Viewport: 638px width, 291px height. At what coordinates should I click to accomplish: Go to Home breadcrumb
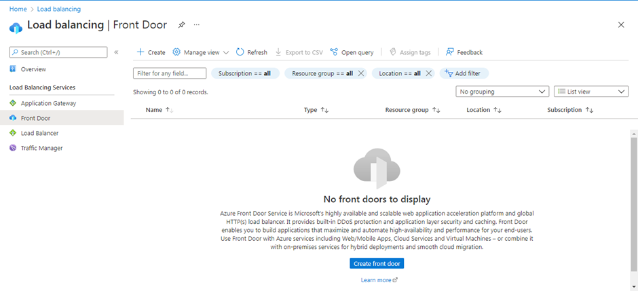click(x=18, y=9)
